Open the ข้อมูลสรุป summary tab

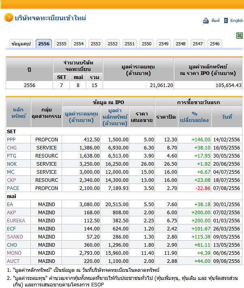click(21, 44)
